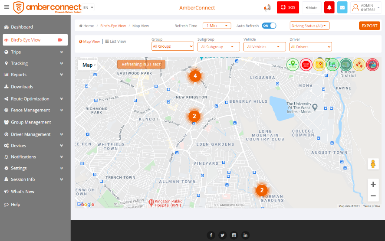Expand Session Info sidebar menu
385x241 pixels.
(x=34, y=179)
